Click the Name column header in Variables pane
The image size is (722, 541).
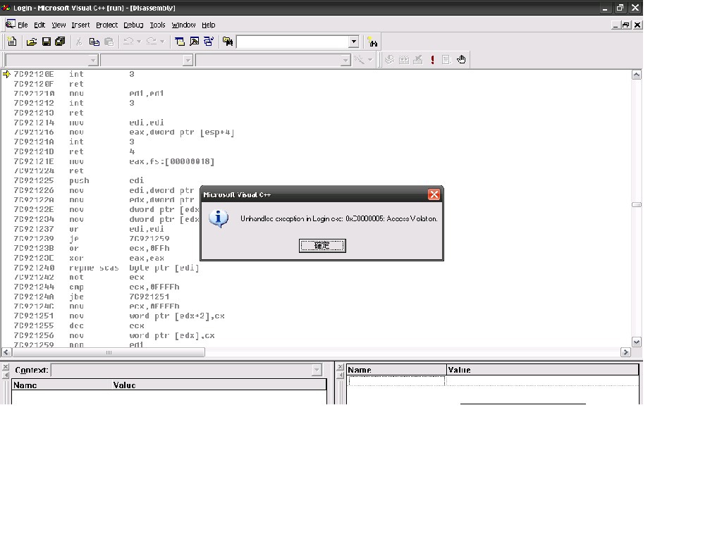coord(62,385)
